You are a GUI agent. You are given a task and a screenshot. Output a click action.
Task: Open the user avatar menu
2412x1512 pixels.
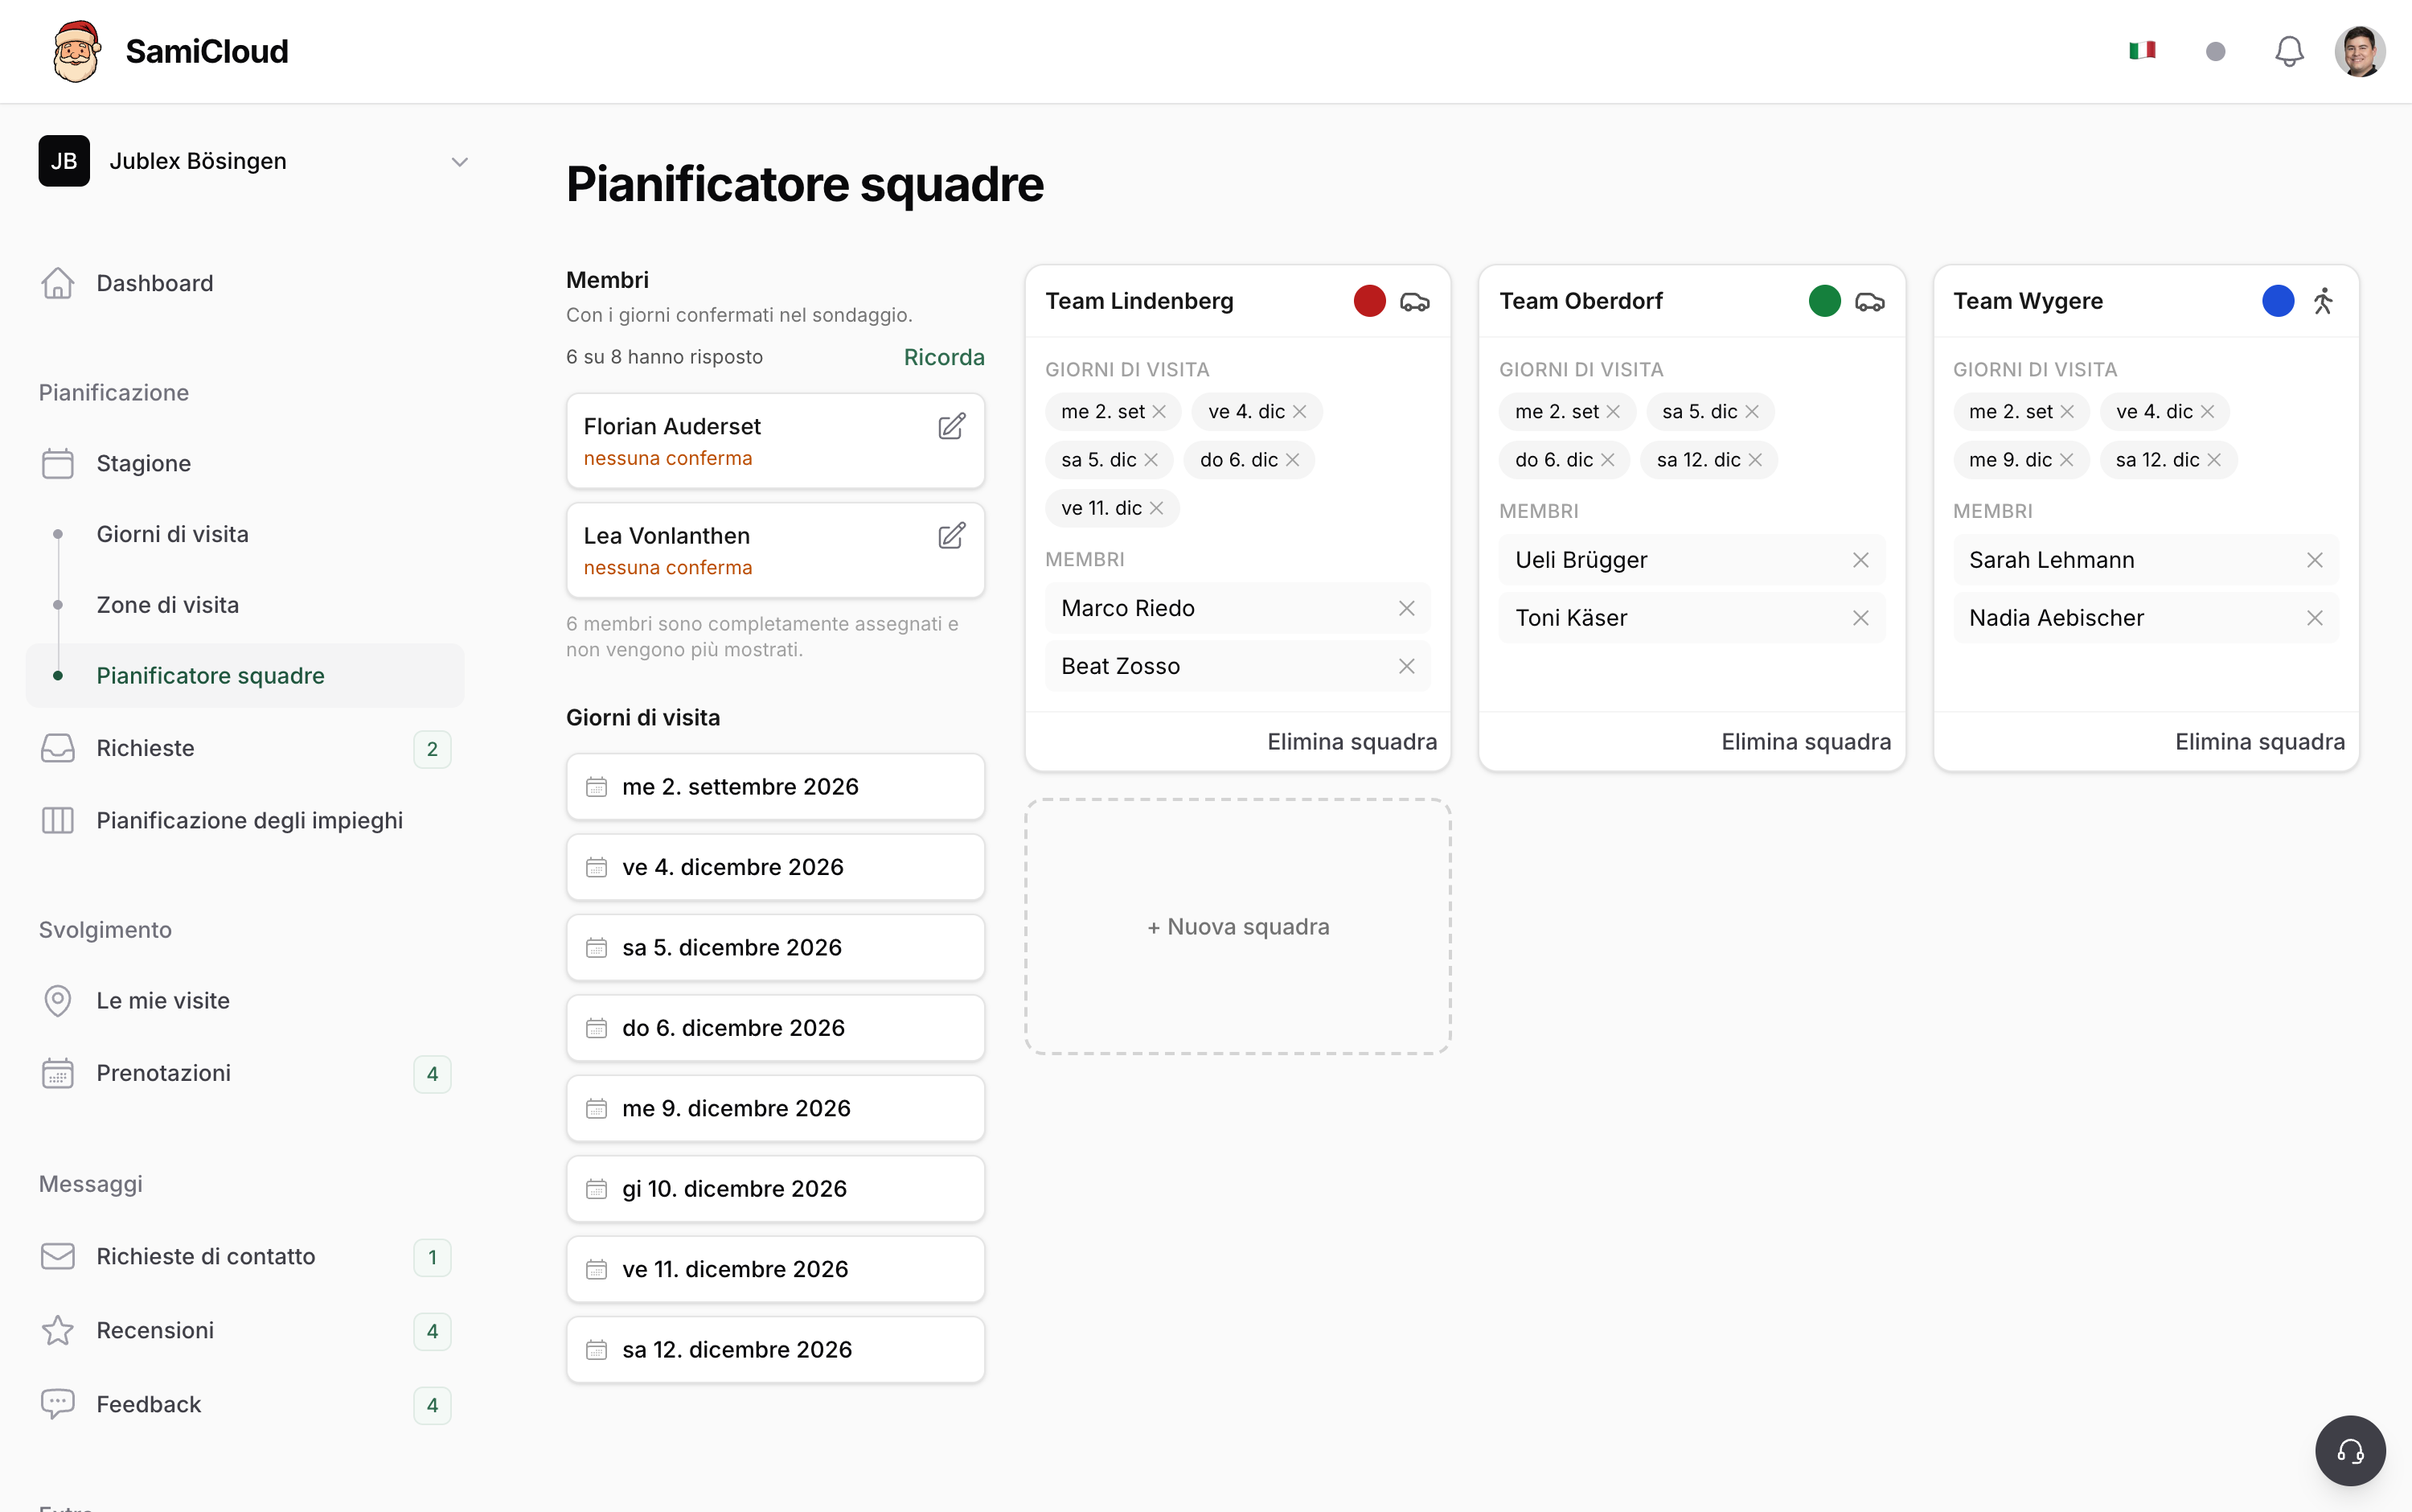pyautogui.click(x=2360, y=51)
